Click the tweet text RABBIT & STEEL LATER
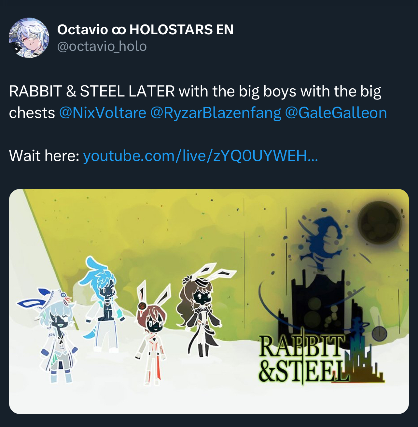 click(x=92, y=91)
